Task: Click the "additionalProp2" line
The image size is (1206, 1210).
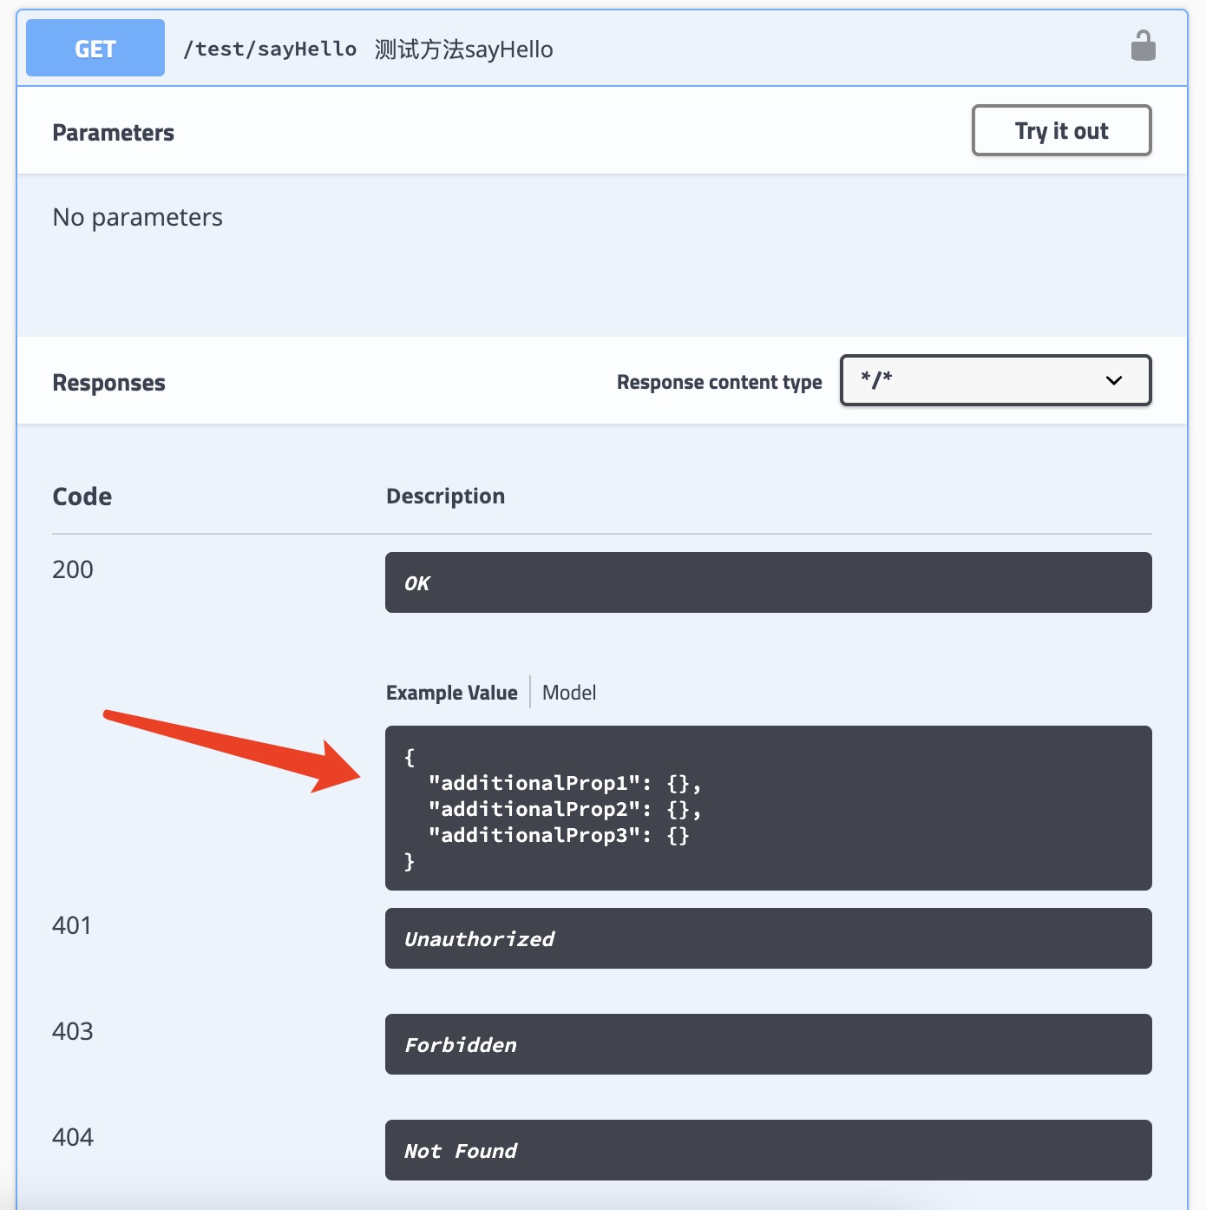Action: [565, 809]
